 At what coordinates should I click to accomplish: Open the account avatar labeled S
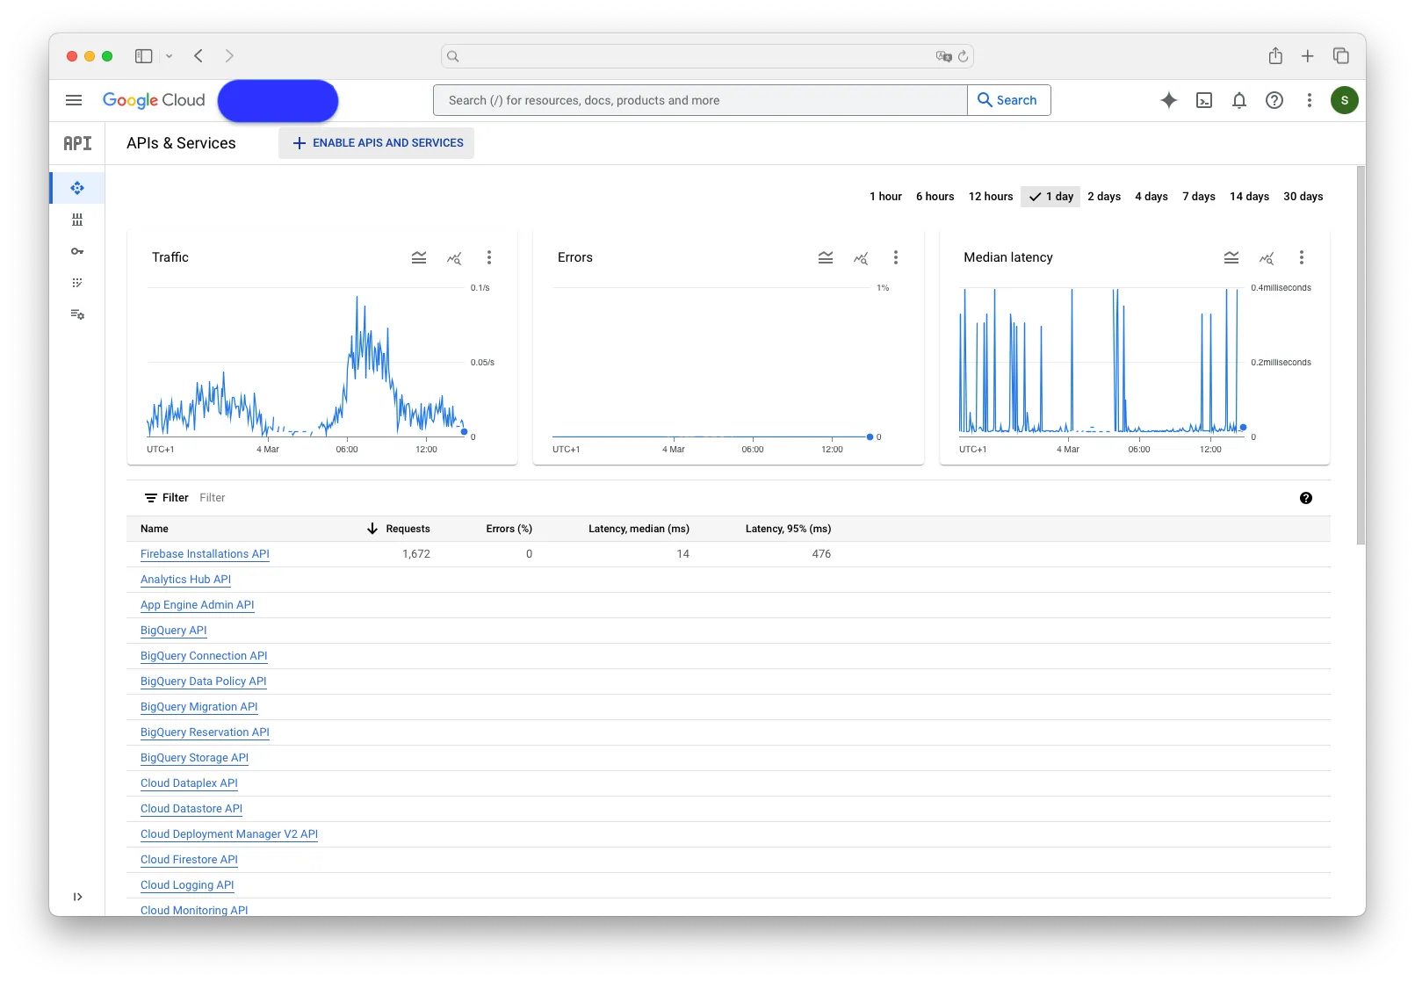pos(1344,100)
